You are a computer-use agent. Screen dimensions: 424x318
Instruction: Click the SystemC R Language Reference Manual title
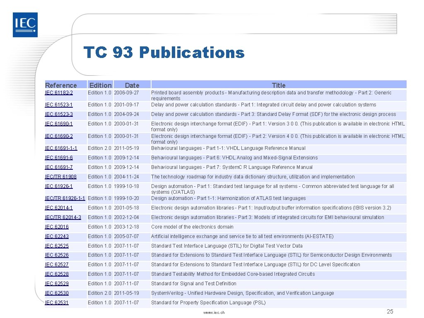(232, 167)
